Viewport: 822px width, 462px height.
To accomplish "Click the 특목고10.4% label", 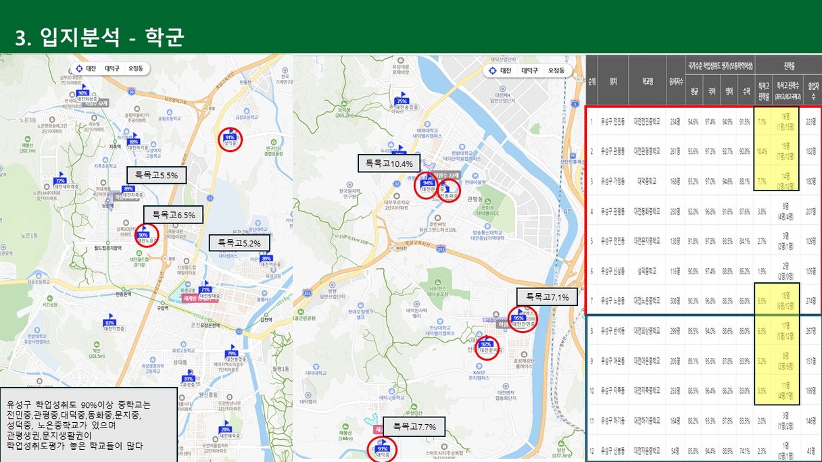I will [x=389, y=163].
